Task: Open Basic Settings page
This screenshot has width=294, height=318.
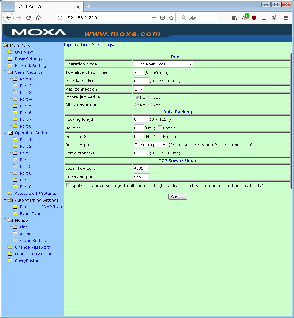Action: pyautogui.click(x=28, y=59)
